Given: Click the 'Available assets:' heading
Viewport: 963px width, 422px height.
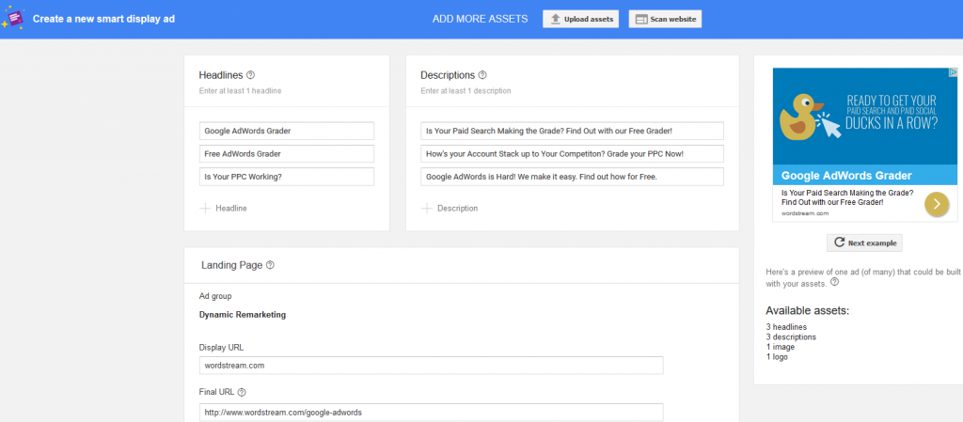Looking at the screenshot, I should 807,311.
